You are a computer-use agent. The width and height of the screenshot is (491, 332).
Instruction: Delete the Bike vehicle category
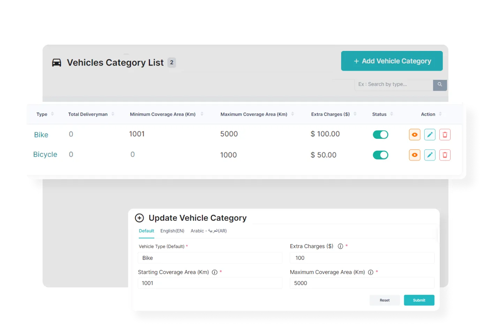tap(445, 135)
